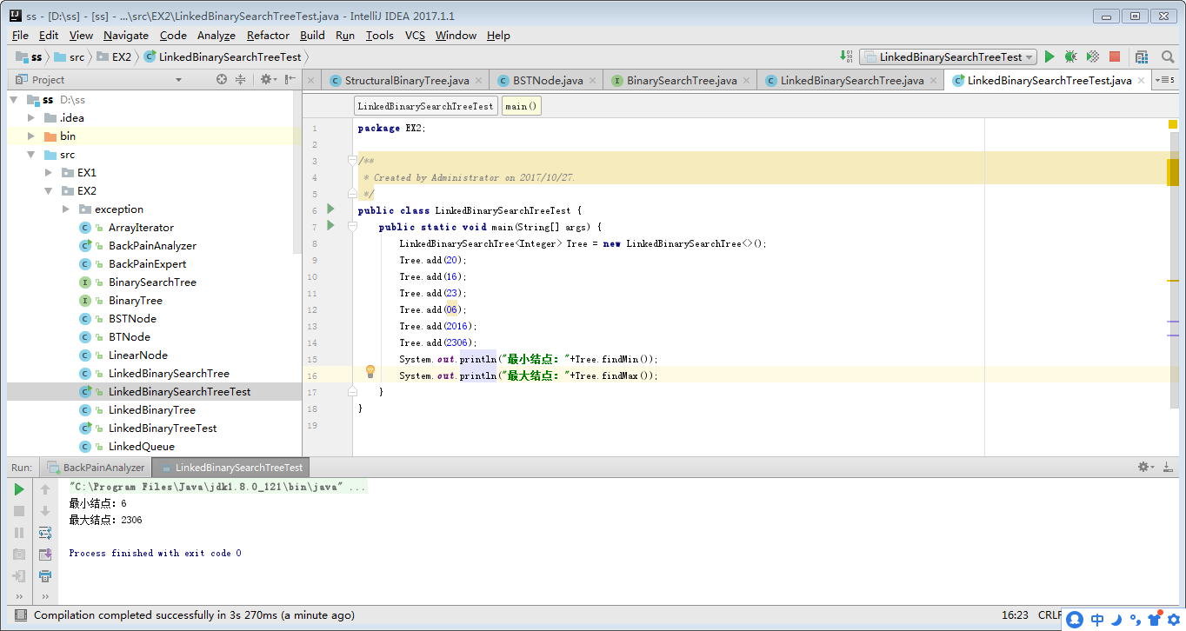Fold the doc comment block
1186x631 pixels.
352,161
